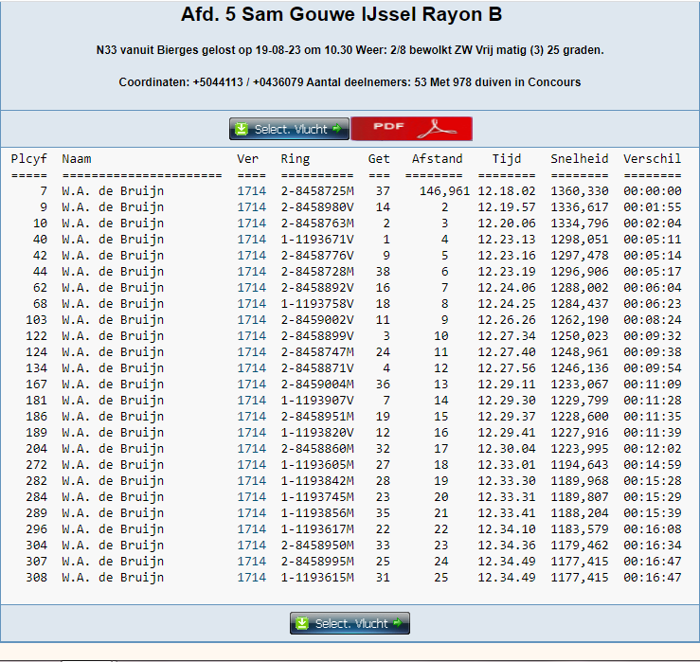Click speed value 1250,023
Image resolution: width=700 pixels, height=662 pixels.
tap(580, 335)
